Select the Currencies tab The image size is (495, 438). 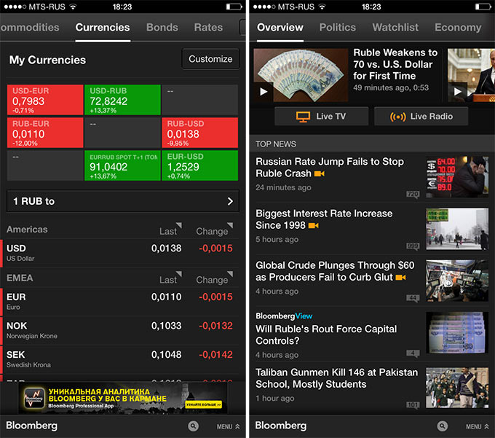pyautogui.click(x=103, y=28)
